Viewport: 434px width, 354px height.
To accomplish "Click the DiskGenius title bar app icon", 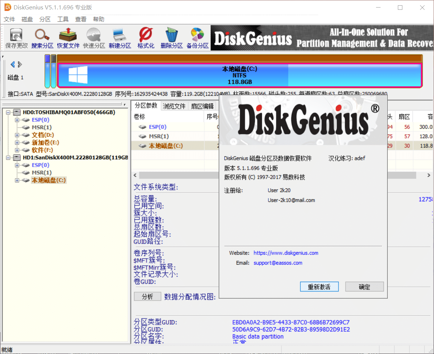I will pos(8,7).
